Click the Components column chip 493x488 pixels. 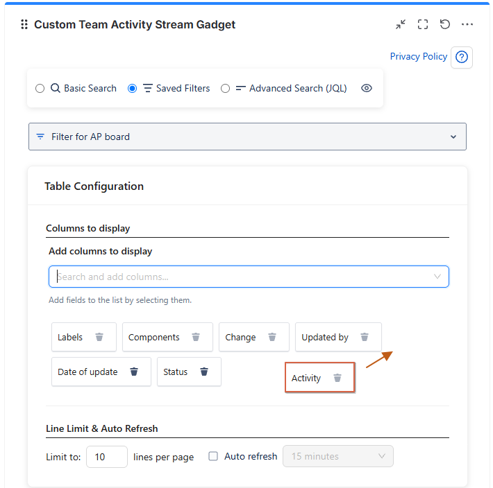tap(167, 337)
